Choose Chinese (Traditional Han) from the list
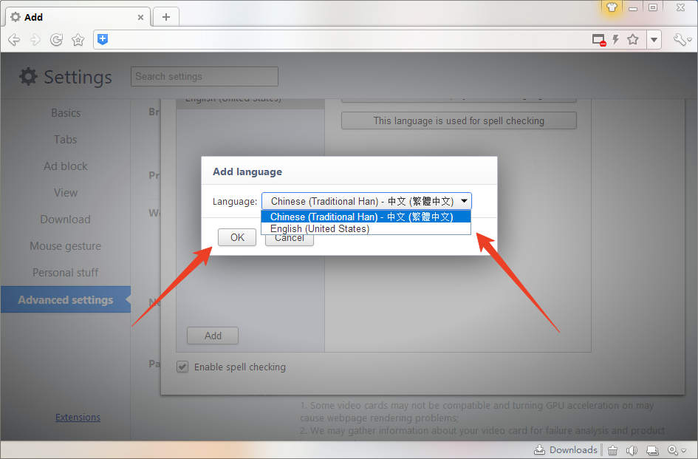 tap(361, 217)
